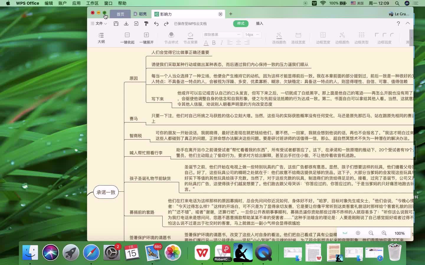Image resolution: width=425 pixels, height=265 pixels.
Task: Zoom in the mind map canvas
Action: [x=384, y=233]
